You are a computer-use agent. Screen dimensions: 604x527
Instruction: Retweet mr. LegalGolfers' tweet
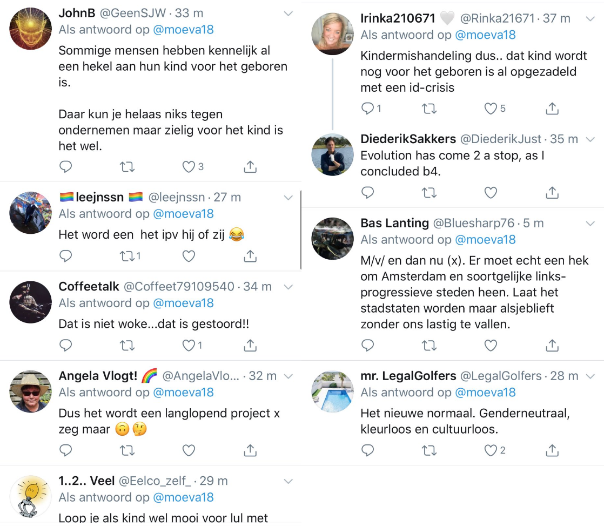[x=429, y=450]
